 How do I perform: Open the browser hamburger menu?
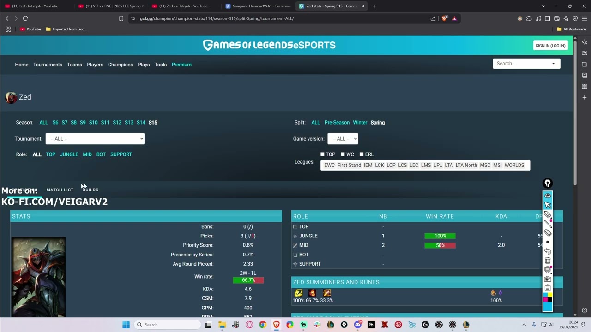(585, 18)
